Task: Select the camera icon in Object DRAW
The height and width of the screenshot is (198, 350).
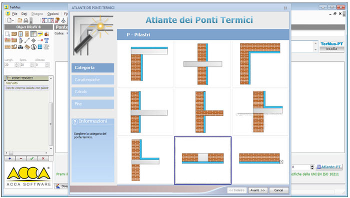Action: click(x=20, y=47)
